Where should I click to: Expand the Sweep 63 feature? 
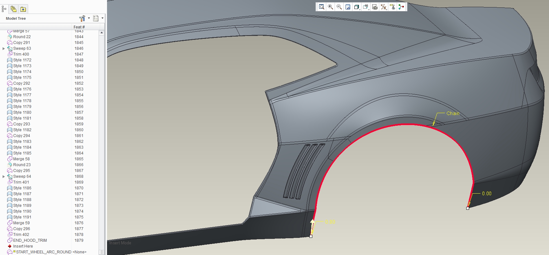coord(4,48)
